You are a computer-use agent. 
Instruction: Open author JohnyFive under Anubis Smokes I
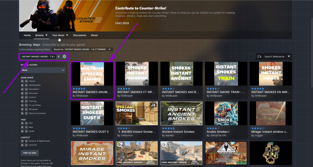(216, 135)
